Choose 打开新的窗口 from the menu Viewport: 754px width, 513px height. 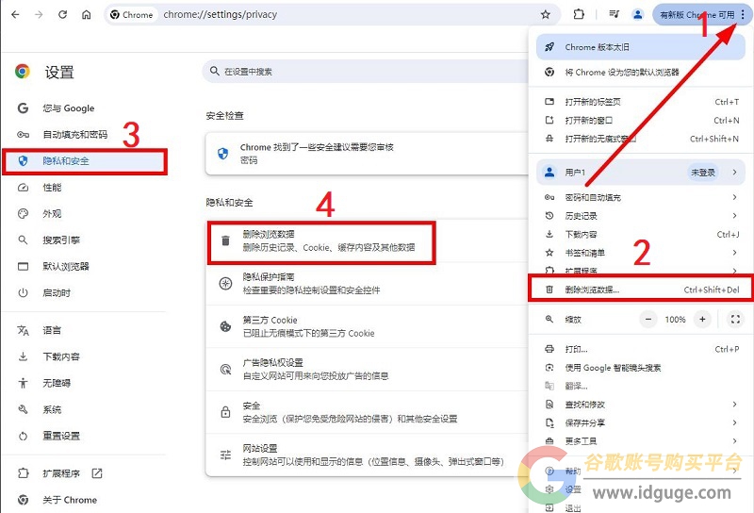point(641,120)
